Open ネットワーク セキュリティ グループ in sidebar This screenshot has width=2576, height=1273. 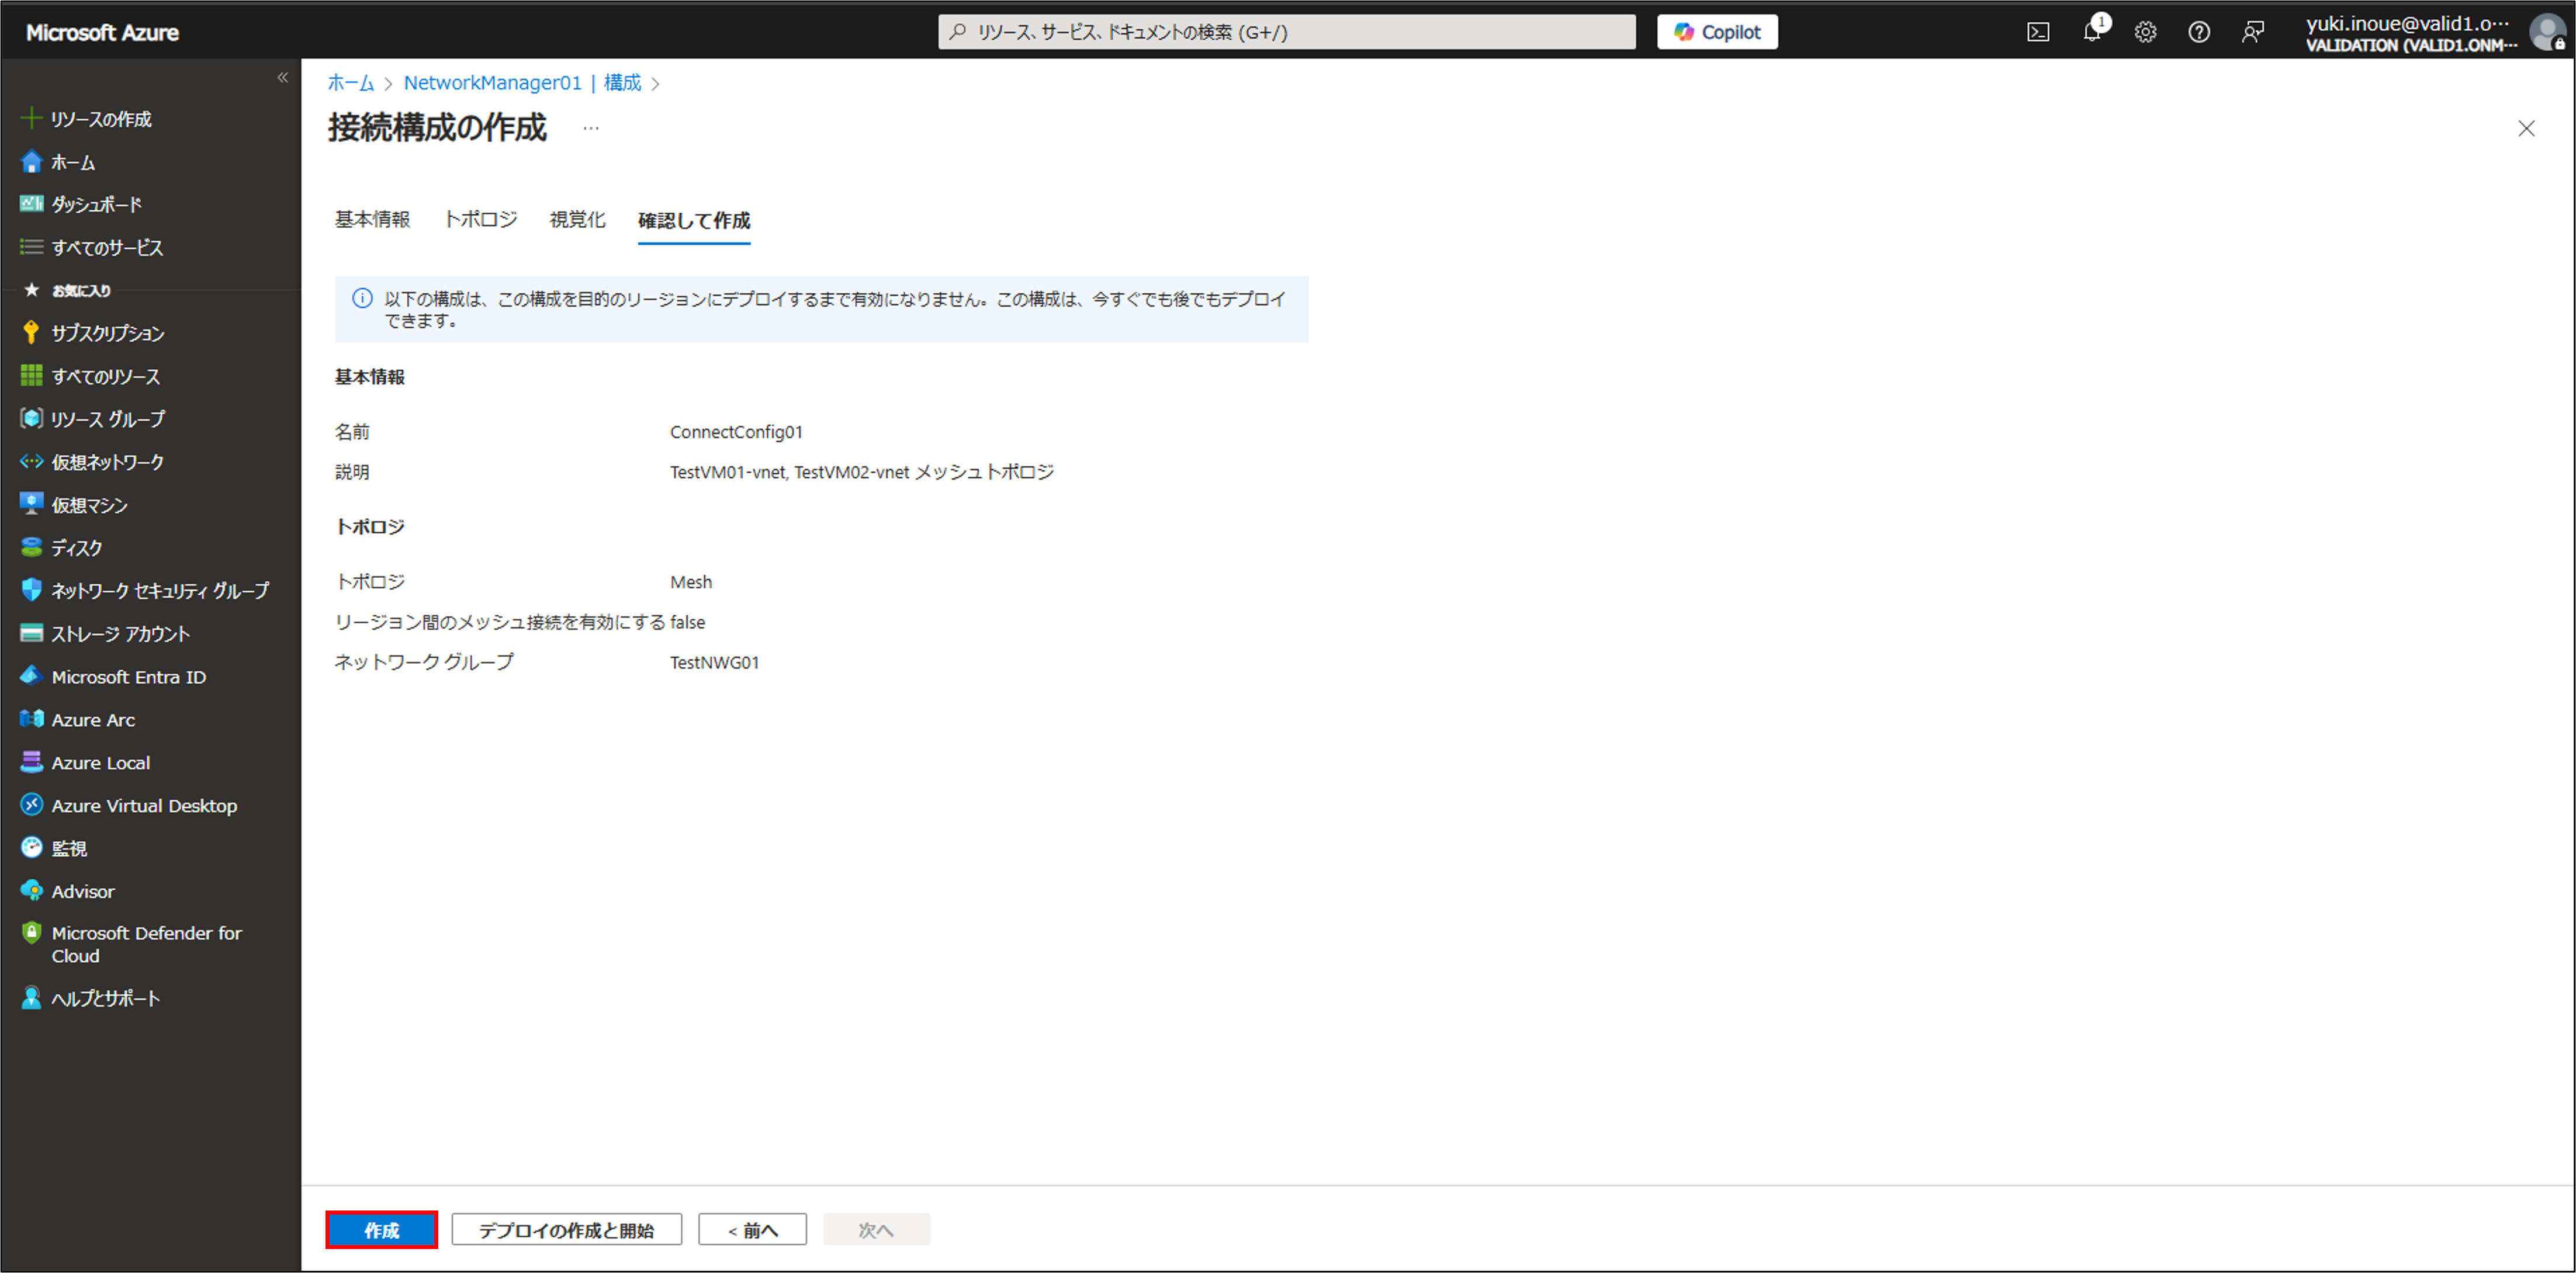(x=145, y=591)
